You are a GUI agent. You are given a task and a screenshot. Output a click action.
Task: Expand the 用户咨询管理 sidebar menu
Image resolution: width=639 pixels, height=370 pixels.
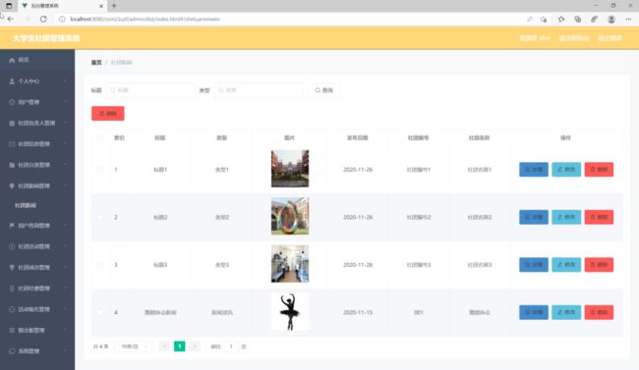[37, 226]
